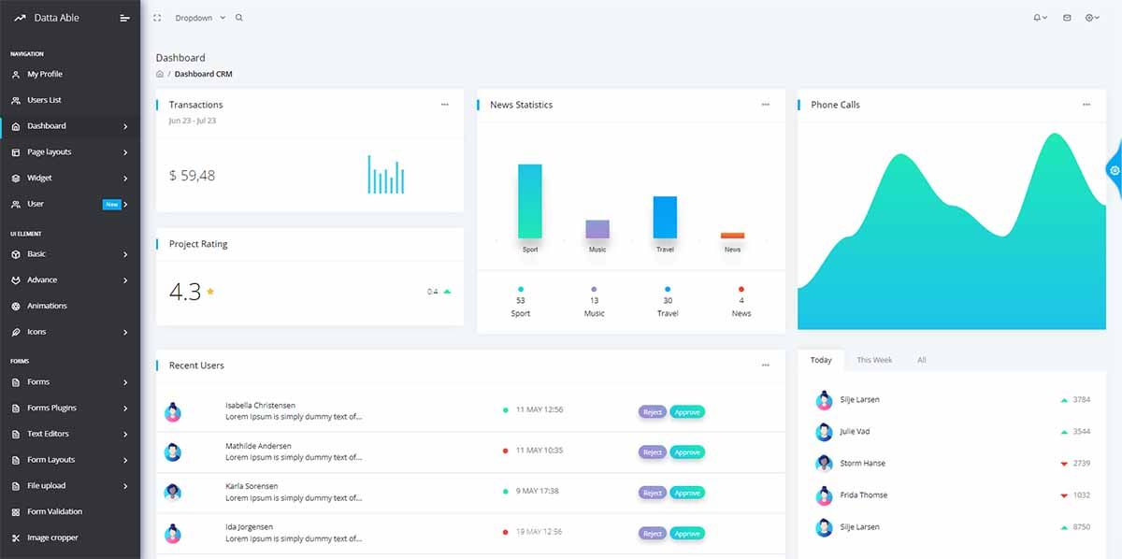Click the 11 MAY 12:56 timestamp

click(539, 409)
